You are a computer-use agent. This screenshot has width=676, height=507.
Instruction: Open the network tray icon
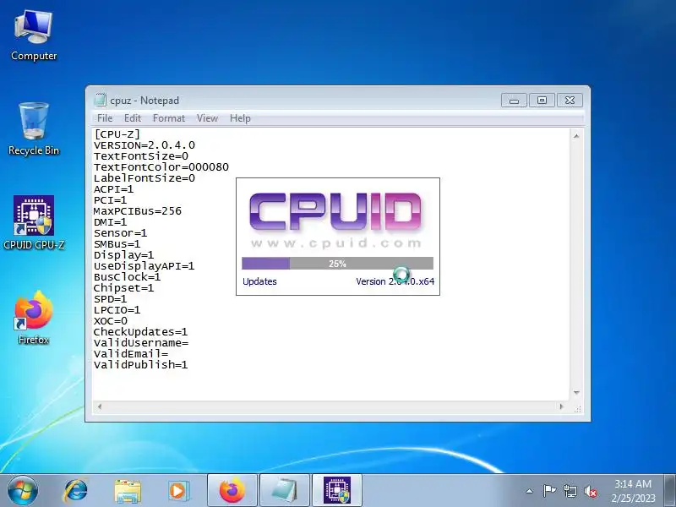click(570, 491)
